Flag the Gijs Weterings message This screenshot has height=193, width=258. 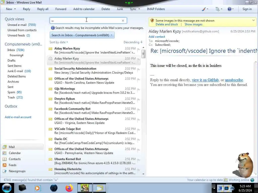[139, 90]
